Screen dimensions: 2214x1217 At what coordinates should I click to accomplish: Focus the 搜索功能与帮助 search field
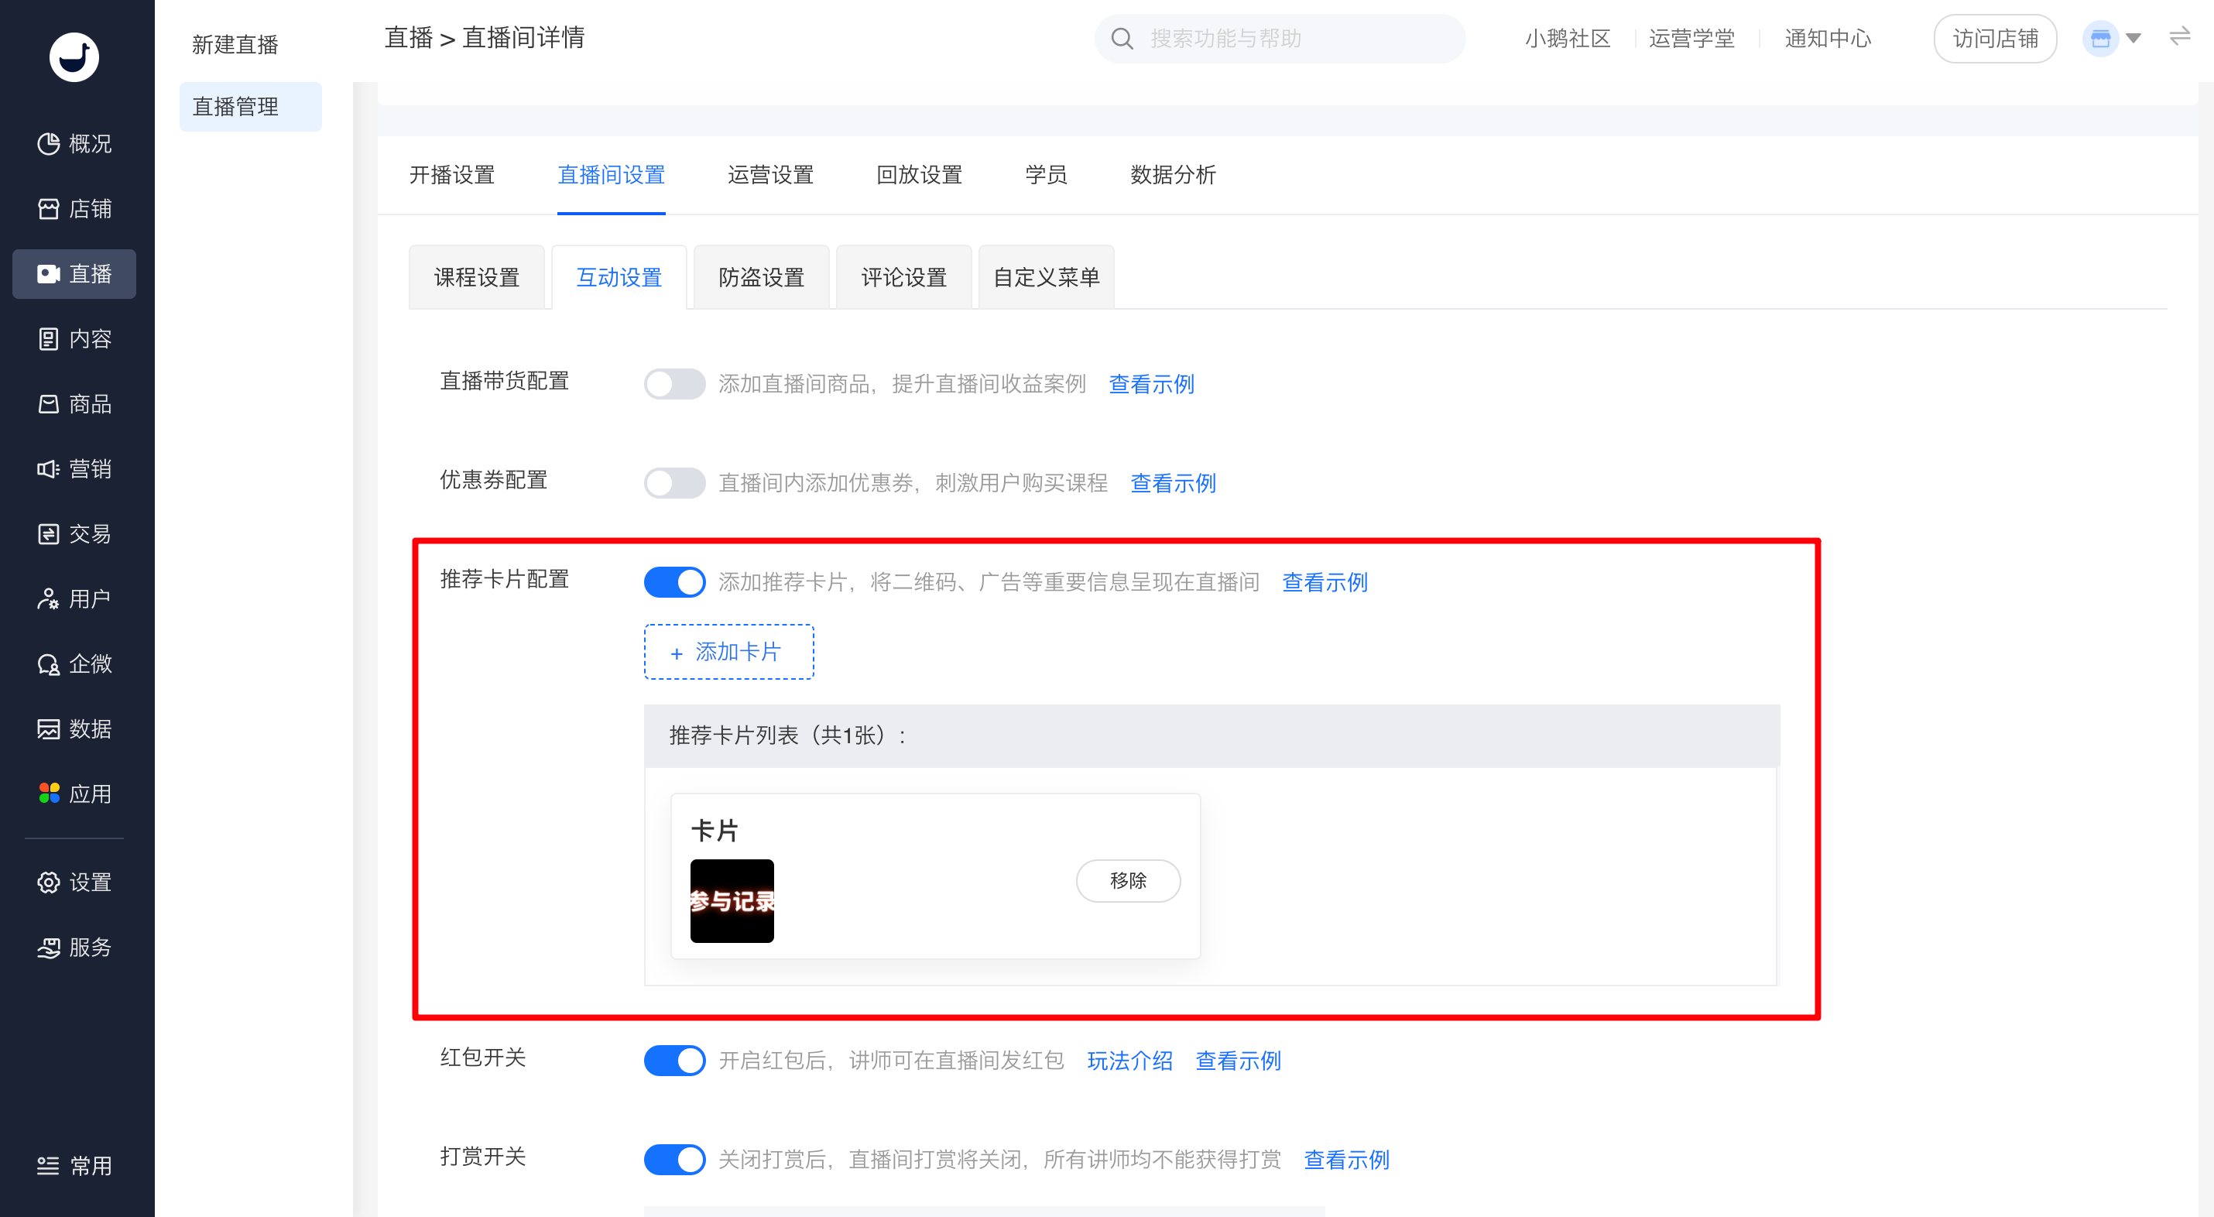pyautogui.click(x=1280, y=39)
